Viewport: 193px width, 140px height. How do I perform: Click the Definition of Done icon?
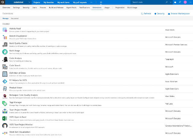click(5, 74)
